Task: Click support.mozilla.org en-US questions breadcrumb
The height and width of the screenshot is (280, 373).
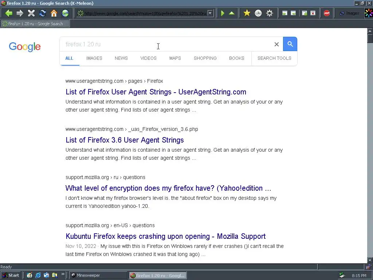Action: point(110,225)
